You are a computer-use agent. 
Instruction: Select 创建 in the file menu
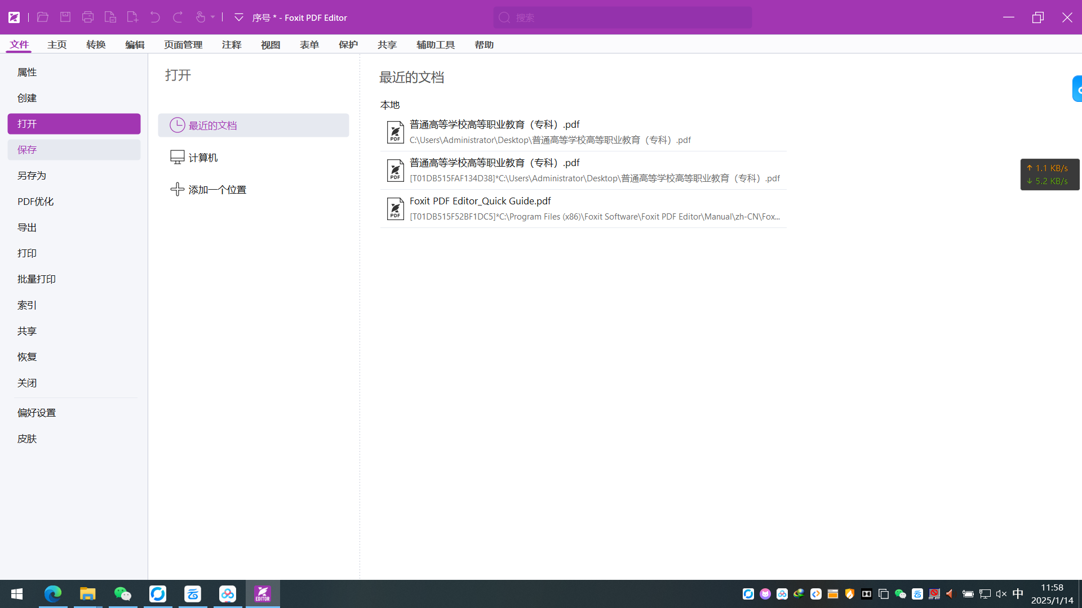pyautogui.click(x=74, y=98)
